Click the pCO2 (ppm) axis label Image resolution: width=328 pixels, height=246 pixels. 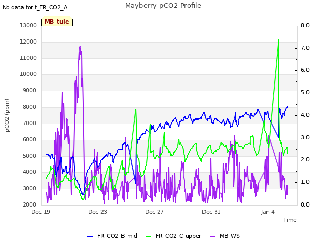(x=7, y=115)
